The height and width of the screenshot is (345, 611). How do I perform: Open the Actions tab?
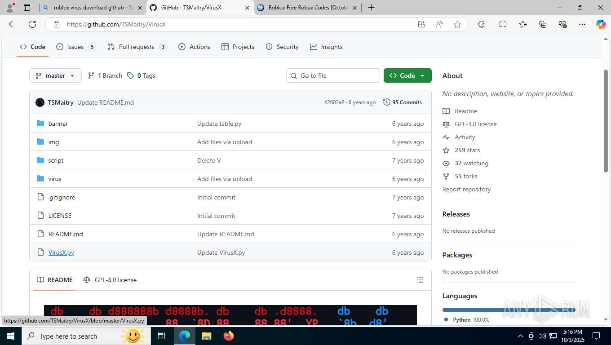[194, 47]
